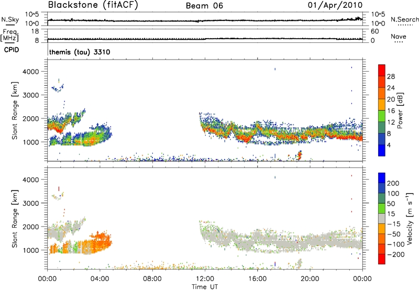419x290 pixels.
Task: Click the strong red echo near 19:00 low range
Action: [300, 155]
